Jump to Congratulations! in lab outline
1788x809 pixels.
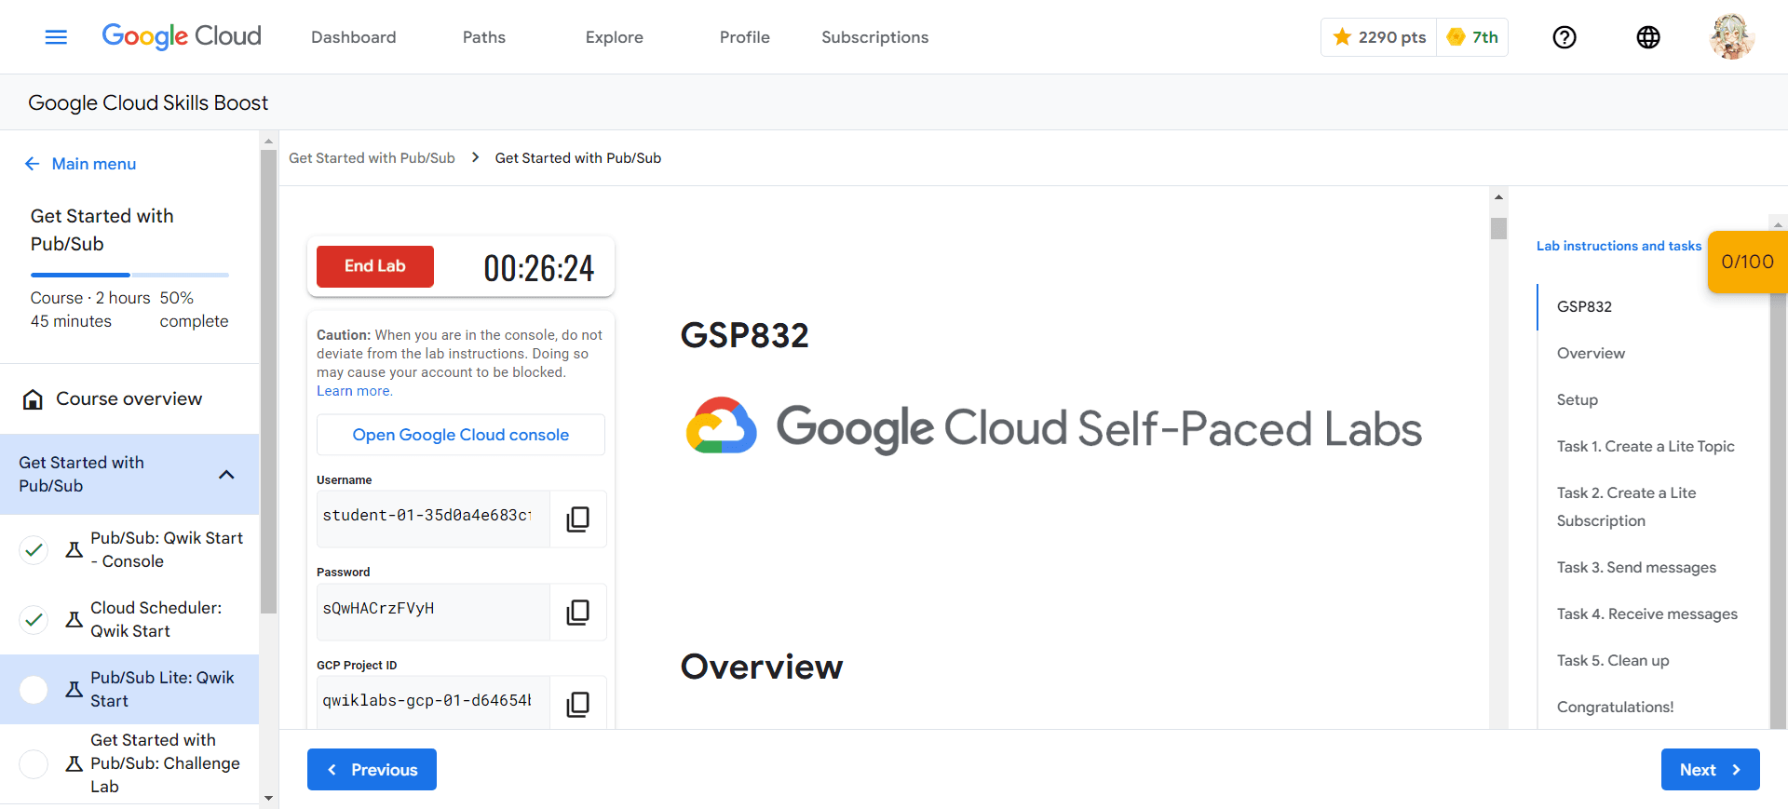point(1615,707)
